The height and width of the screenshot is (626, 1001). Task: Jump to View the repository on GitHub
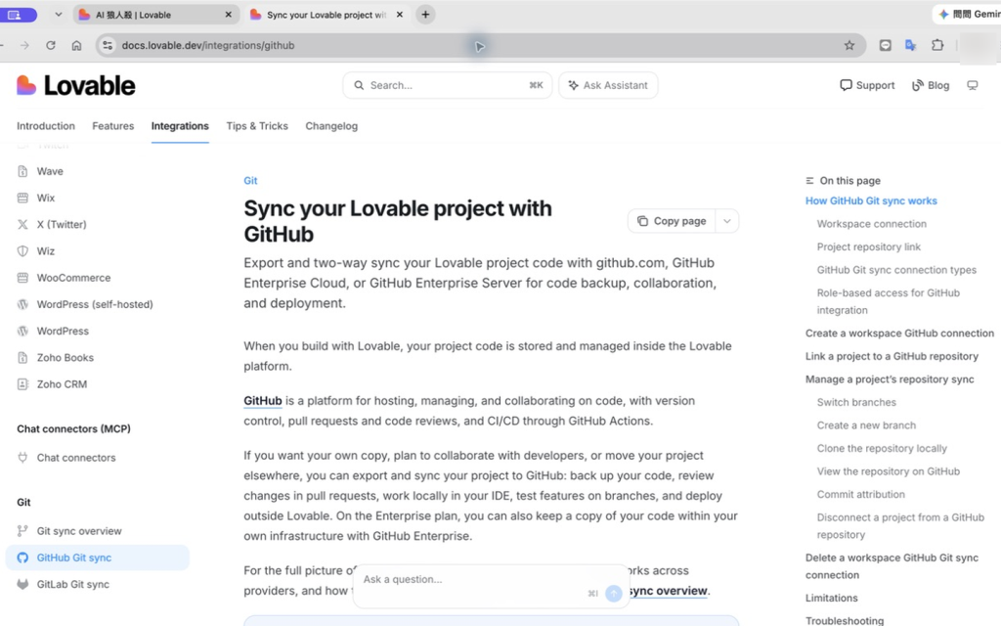(888, 470)
